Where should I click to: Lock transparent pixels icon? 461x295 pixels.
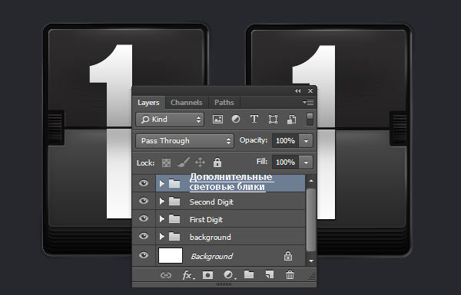(x=167, y=162)
